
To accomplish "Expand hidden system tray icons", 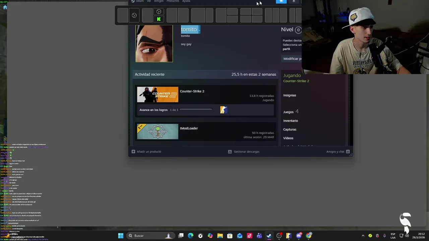I will [363, 236].
